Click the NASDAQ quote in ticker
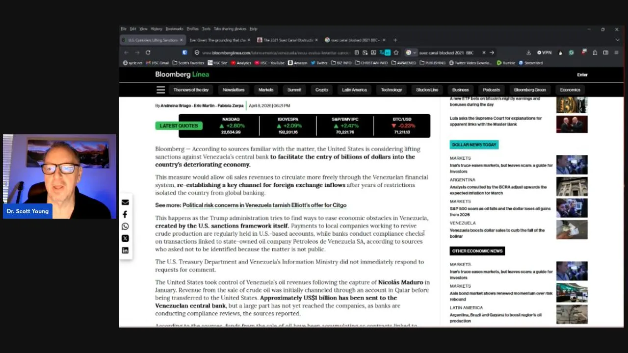 point(231,126)
